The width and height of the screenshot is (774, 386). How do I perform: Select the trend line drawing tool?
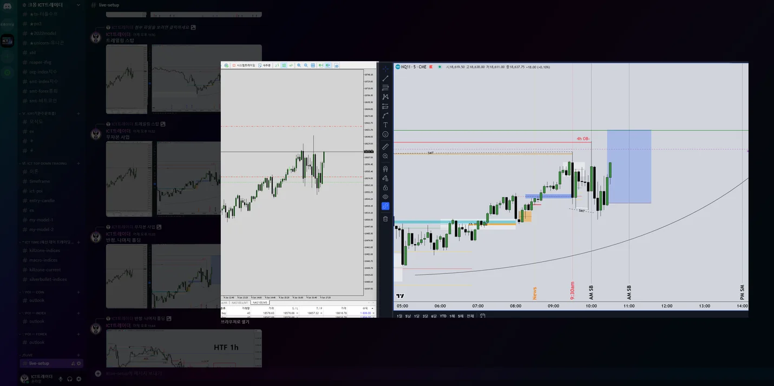coord(385,78)
